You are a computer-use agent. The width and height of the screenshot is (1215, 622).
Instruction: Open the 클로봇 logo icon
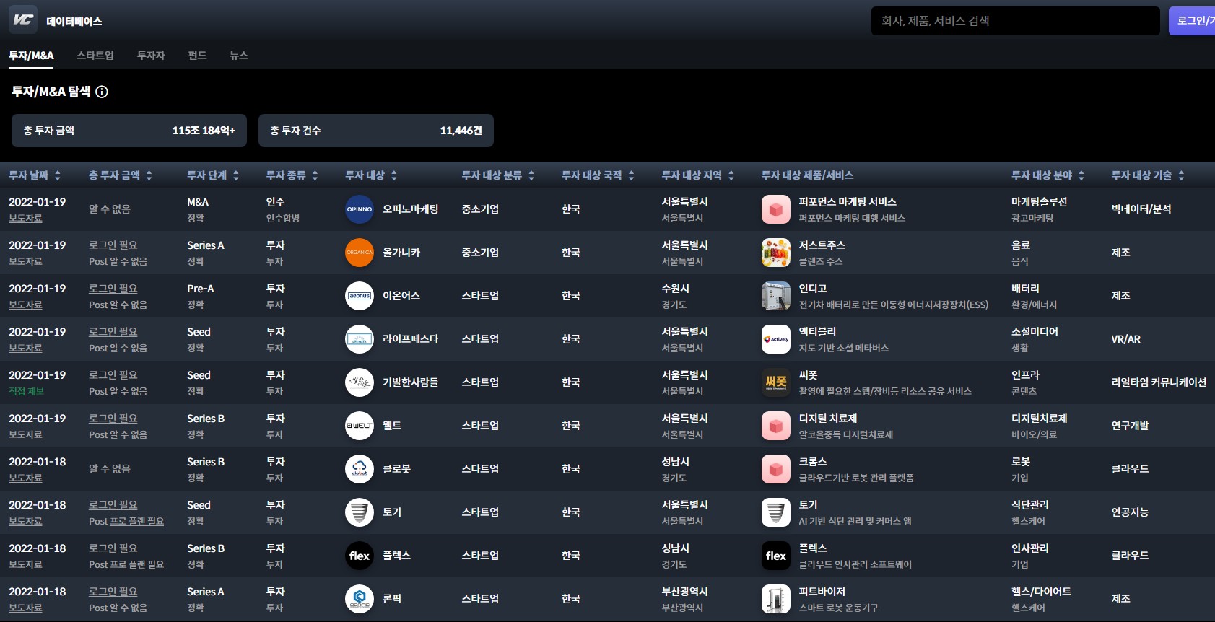(x=360, y=469)
